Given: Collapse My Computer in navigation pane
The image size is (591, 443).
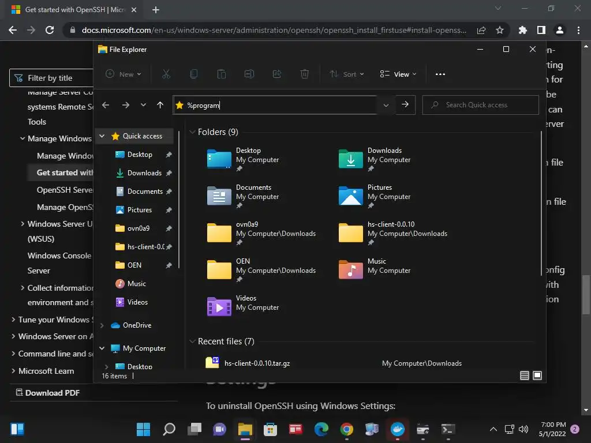Looking at the screenshot, I should (102, 348).
